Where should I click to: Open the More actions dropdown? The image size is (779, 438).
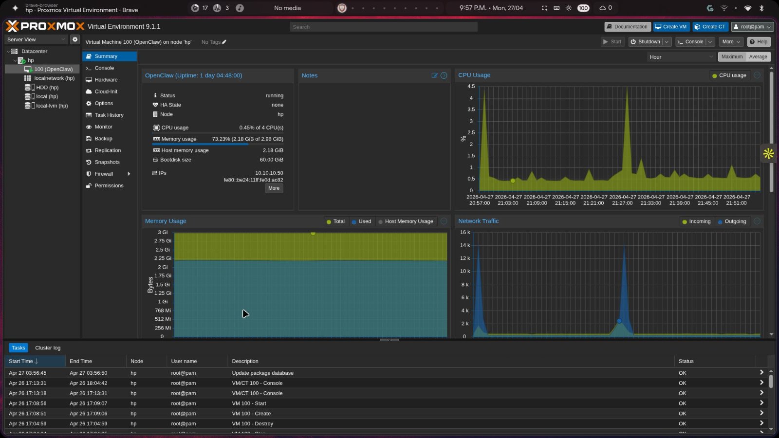click(731, 42)
